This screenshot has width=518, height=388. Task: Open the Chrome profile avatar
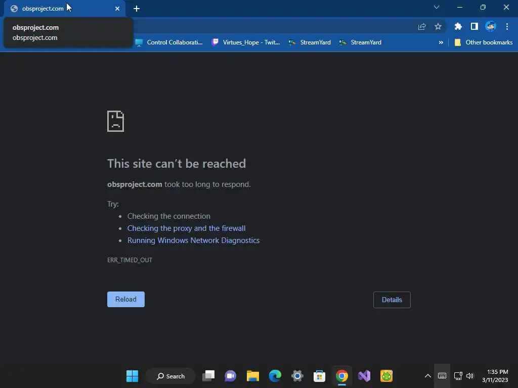491,26
